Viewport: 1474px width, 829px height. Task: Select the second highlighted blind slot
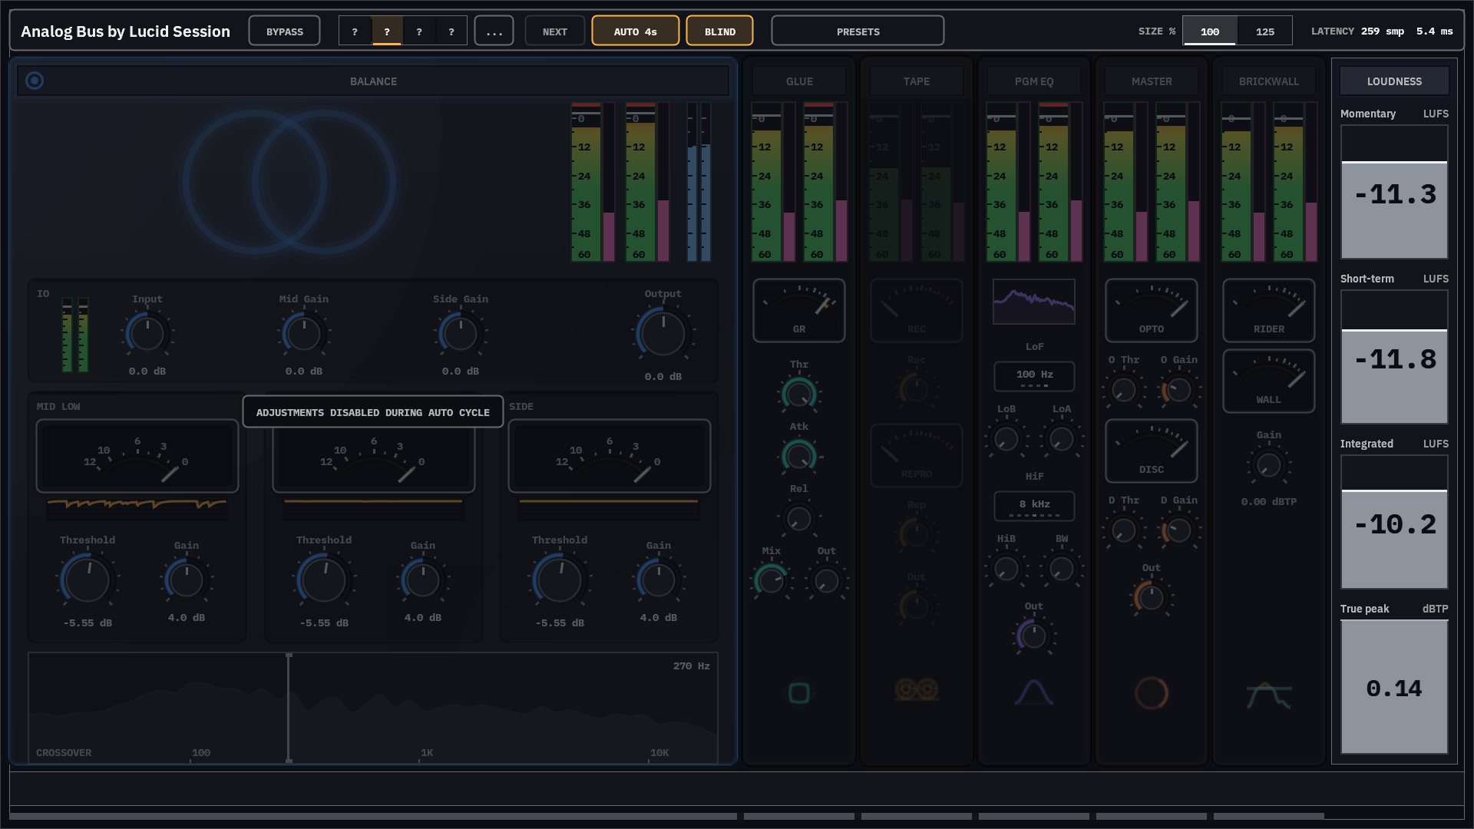point(387,31)
